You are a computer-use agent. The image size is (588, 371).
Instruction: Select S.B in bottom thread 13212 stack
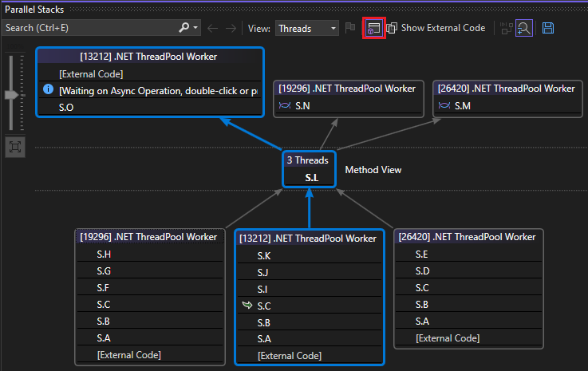coord(310,322)
